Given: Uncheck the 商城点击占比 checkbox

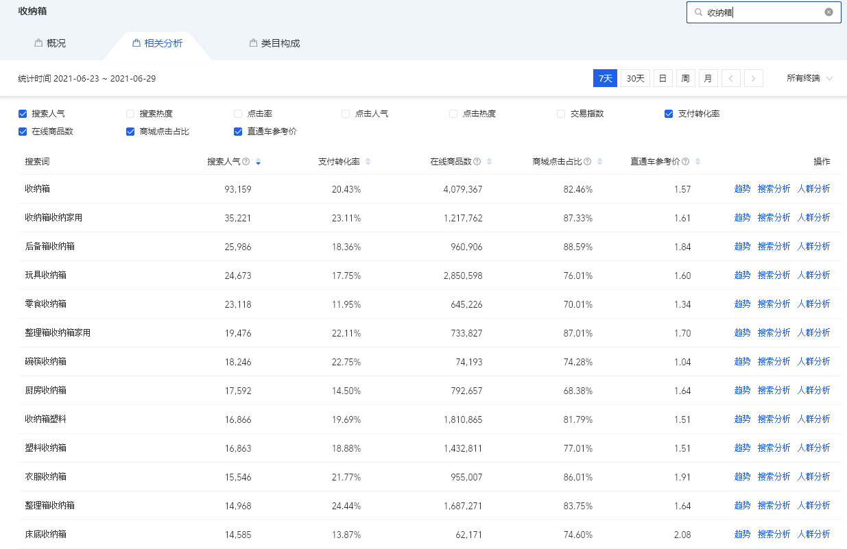Looking at the screenshot, I should click(x=130, y=132).
